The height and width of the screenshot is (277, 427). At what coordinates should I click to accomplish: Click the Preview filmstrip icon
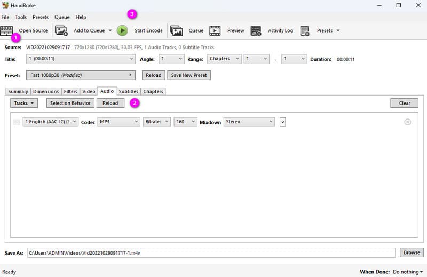pos(215,30)
